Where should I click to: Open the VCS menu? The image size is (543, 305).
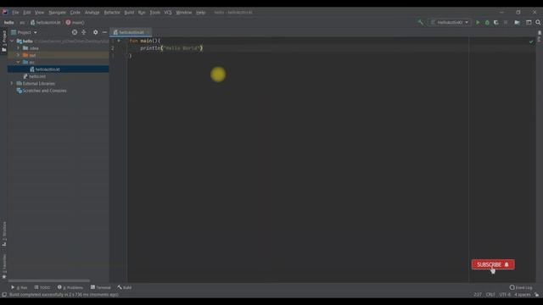(168, 12)
